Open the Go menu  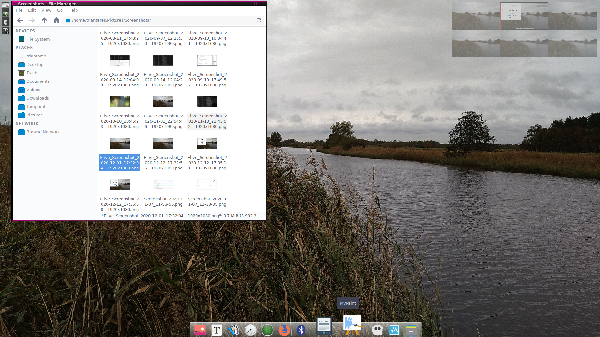(x=60, y=10)
